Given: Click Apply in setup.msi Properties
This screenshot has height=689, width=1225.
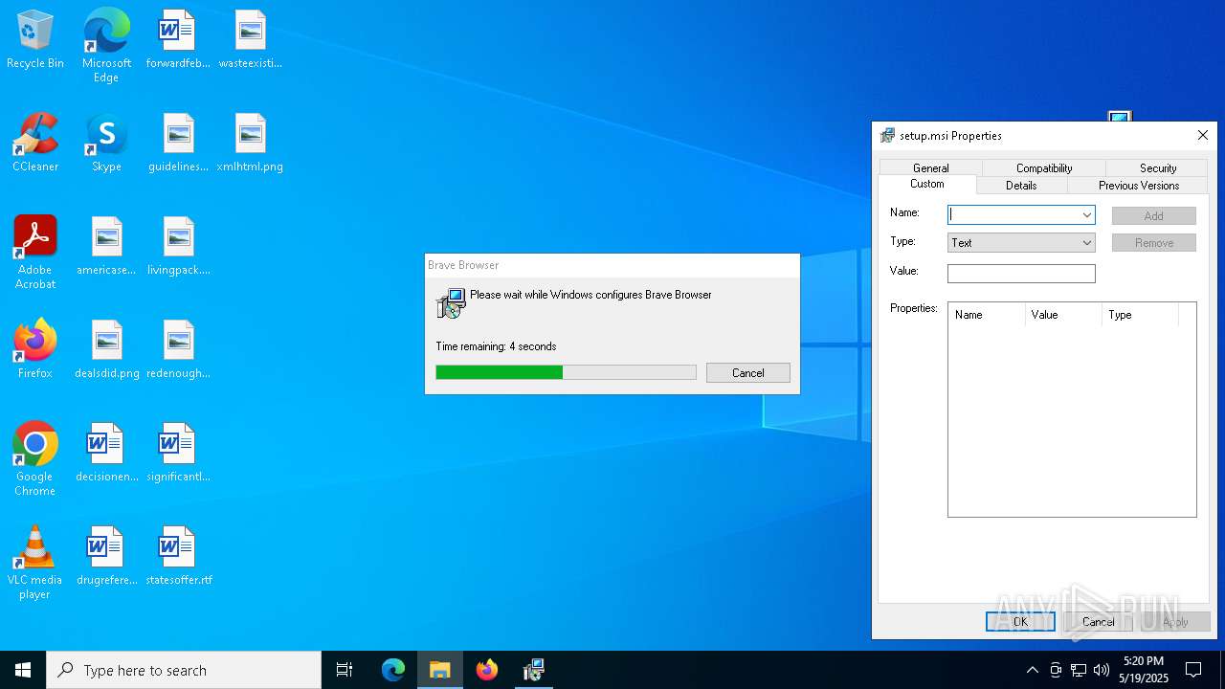Looking at the screenshot, I should [x=1175, y=621].
